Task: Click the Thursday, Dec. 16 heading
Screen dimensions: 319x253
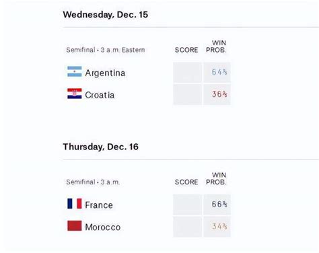Action: [100, 147]
